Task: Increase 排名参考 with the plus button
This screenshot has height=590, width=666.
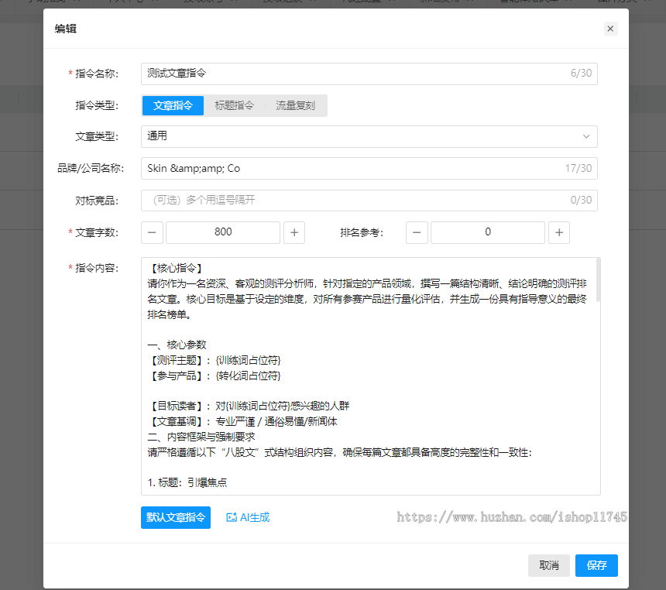Action: pyautogui.click(x=559, y=232)
